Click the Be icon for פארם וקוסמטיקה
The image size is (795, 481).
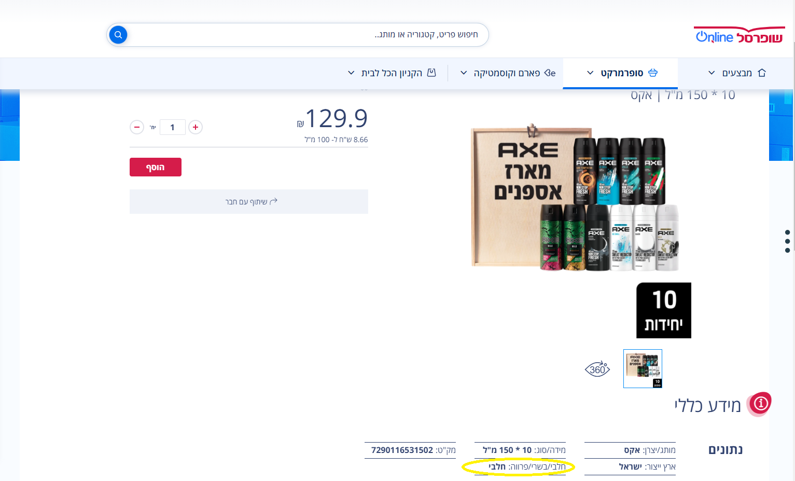point(550,73)
